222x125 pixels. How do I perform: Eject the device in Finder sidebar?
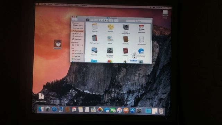point(82,45)
